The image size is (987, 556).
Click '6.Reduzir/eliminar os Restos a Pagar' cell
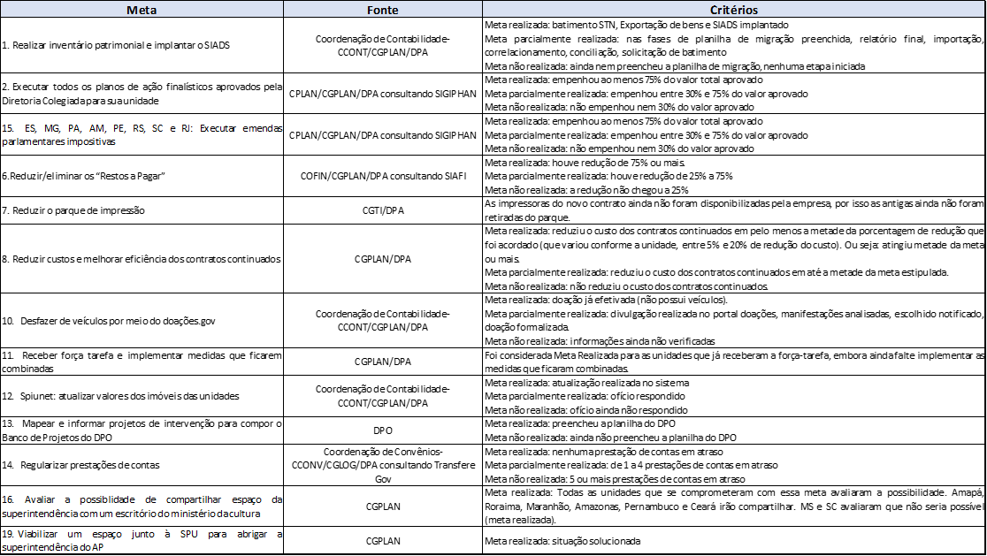click(x=142, y=176)
